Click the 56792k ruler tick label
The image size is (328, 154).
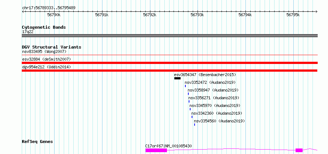tap(150, 15)
